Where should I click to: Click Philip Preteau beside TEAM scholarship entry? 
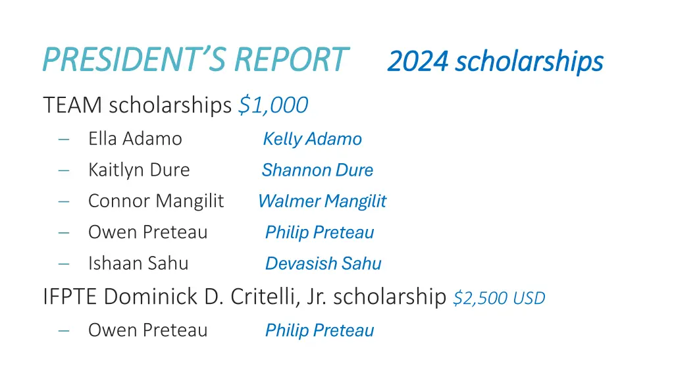pyautogui.click(x=319, y=232)
